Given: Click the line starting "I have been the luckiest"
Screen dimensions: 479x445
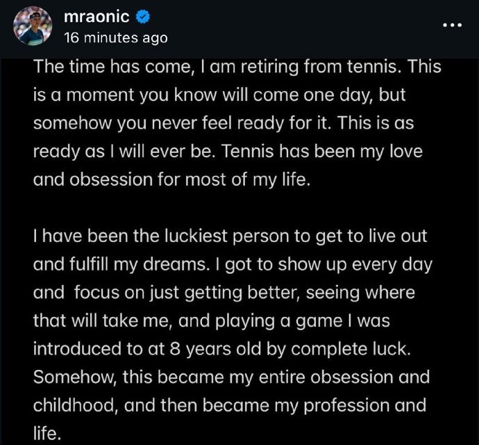Looking at the screenshot, I should [x=229, y=236].
